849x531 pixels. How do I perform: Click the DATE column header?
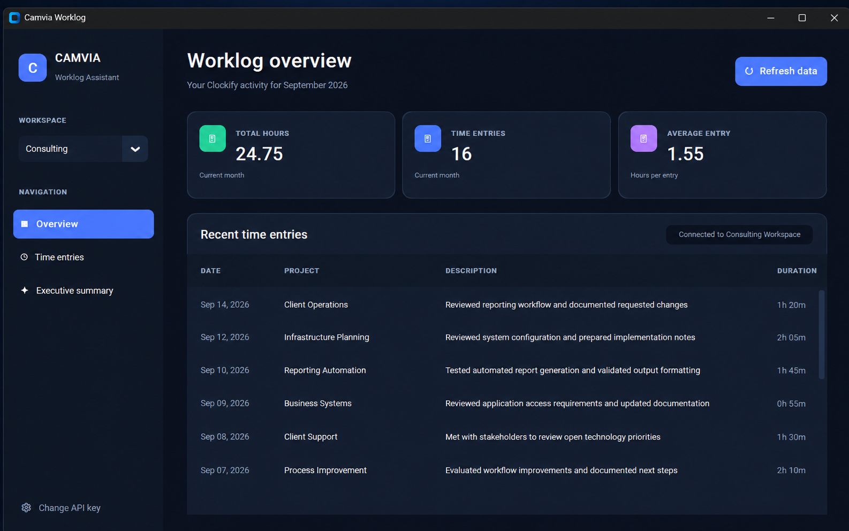point(210,271)
